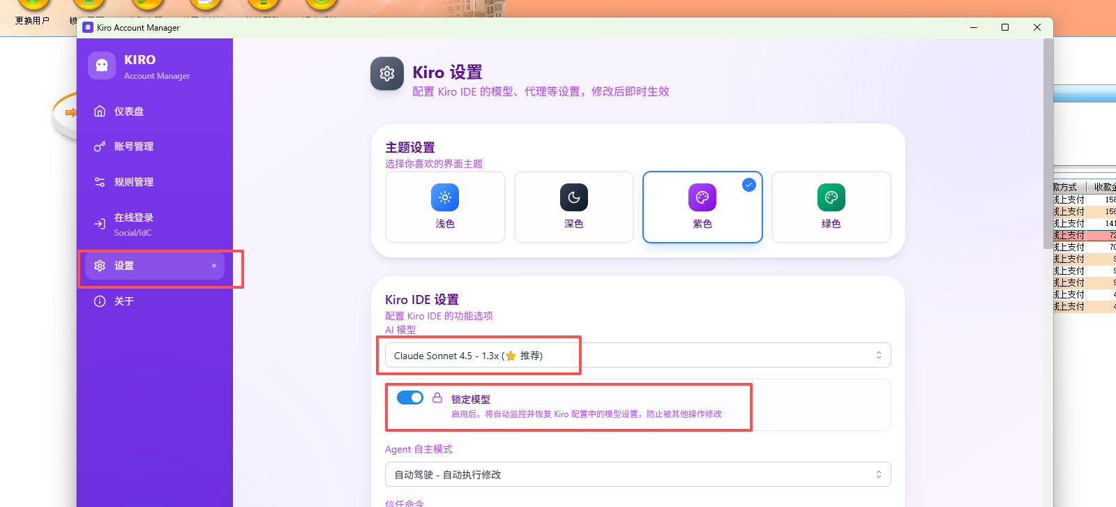The height and width of the screenshot is (507, 1116).
Task: Click the Agent 自主模式 label
Action: 418,449
